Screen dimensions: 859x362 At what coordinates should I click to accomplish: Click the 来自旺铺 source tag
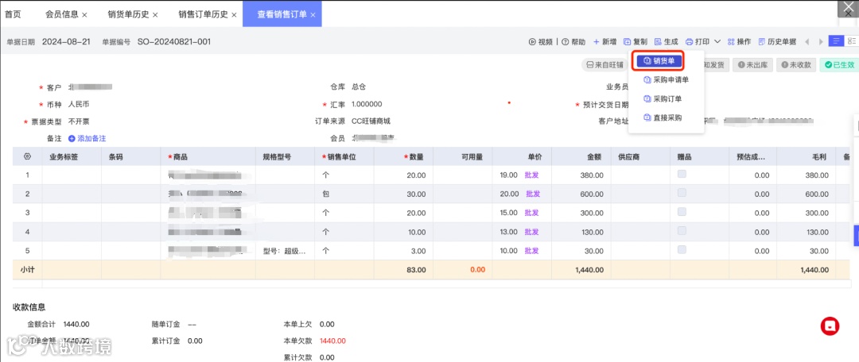[604, 65]
